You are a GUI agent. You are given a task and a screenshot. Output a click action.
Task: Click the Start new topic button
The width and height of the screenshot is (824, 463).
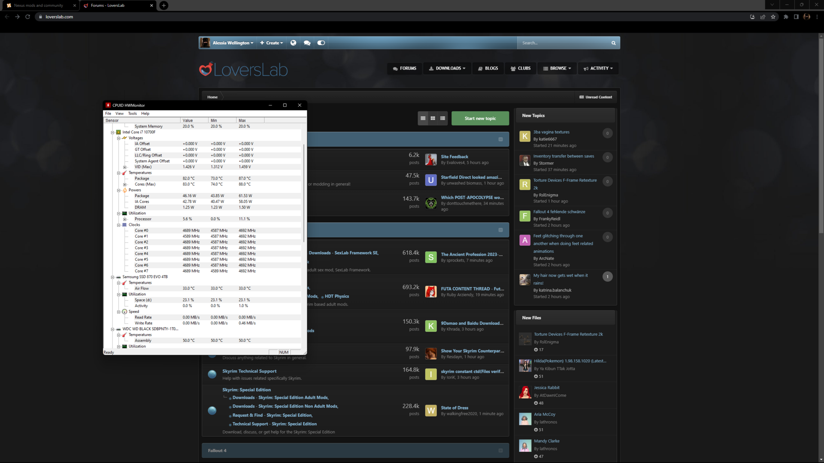click(x=480, y=118)
